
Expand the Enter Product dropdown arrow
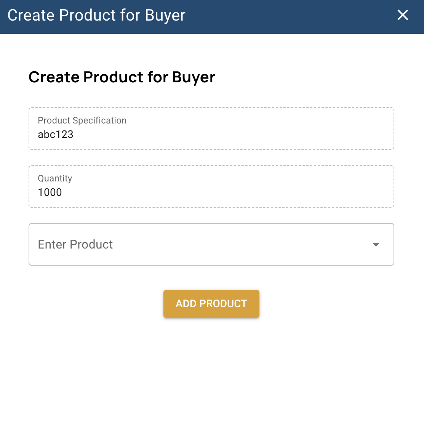point(376,244)
